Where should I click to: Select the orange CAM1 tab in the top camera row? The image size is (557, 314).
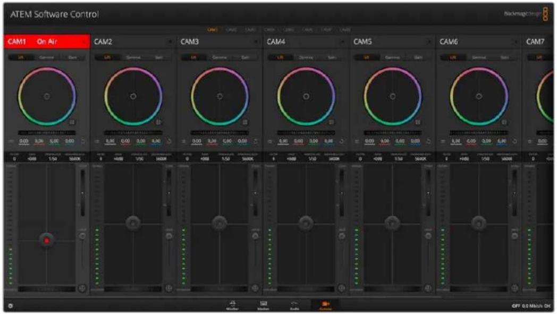[213, 29]
